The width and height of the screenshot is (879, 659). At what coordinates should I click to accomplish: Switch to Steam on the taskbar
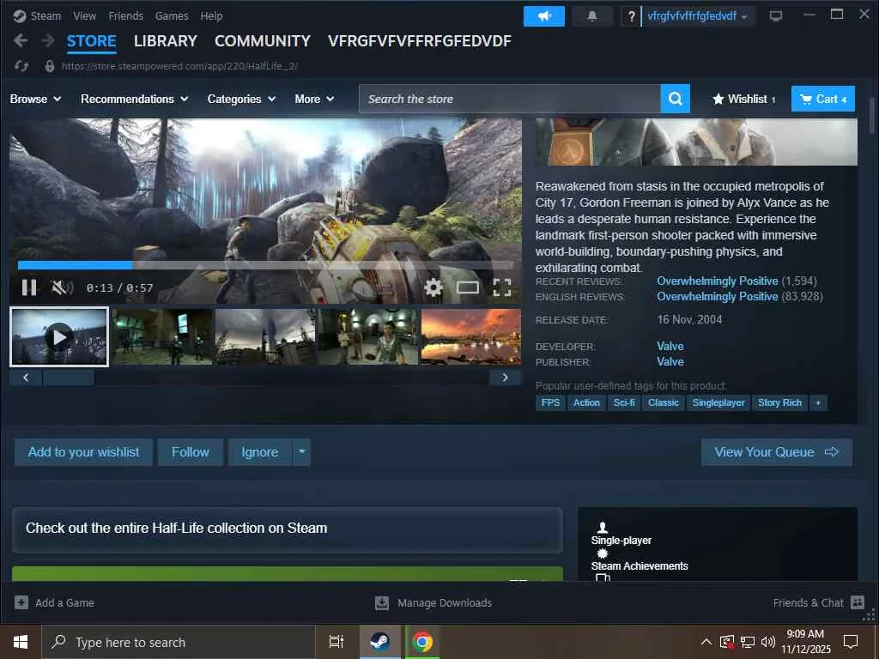tap(380, 642)
